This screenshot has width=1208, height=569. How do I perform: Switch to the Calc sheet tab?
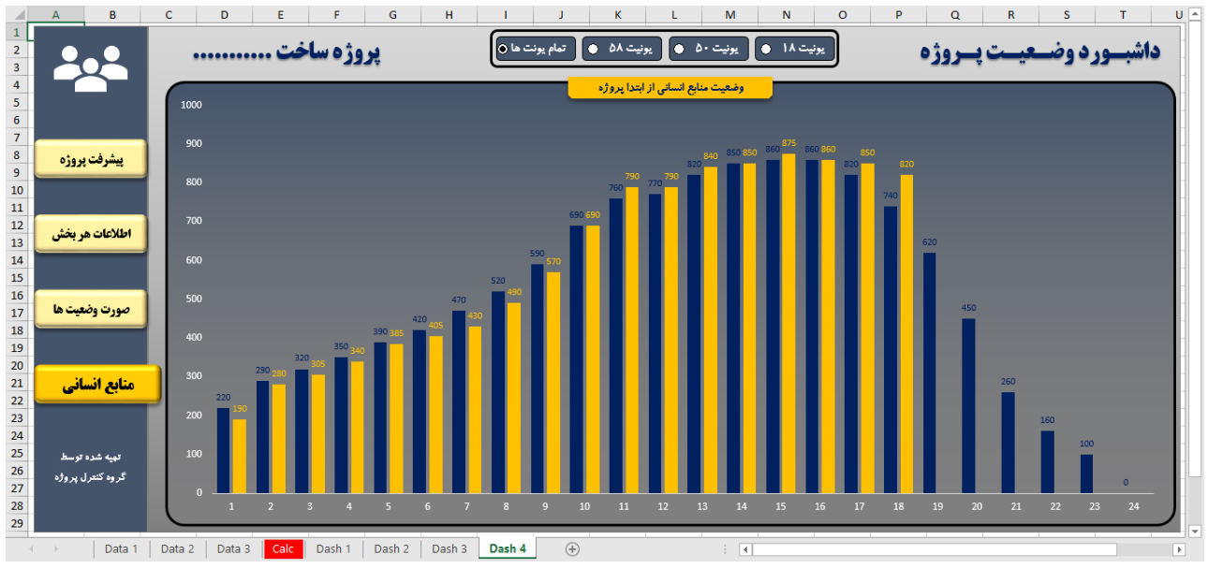283,549
